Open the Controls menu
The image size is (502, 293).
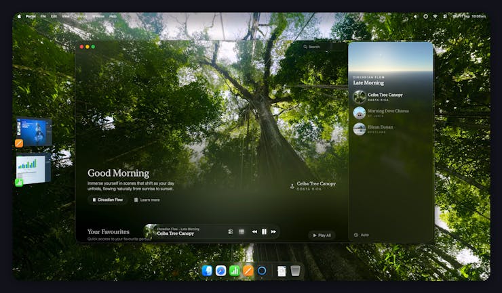click(81, 16)
